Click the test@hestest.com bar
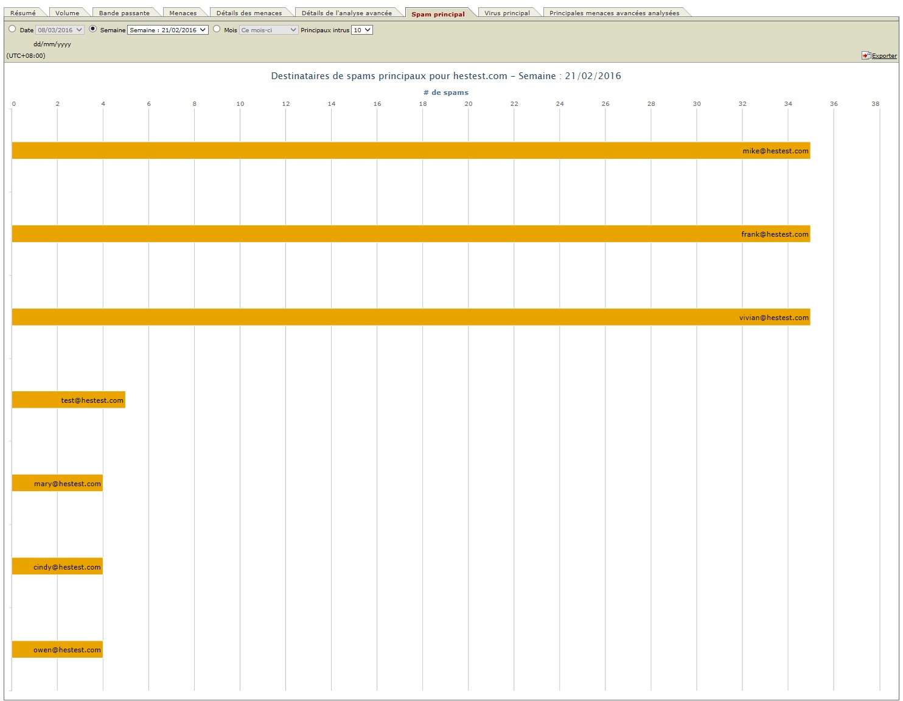This screenshot has width=903, height=701. [x=68, y=400]
